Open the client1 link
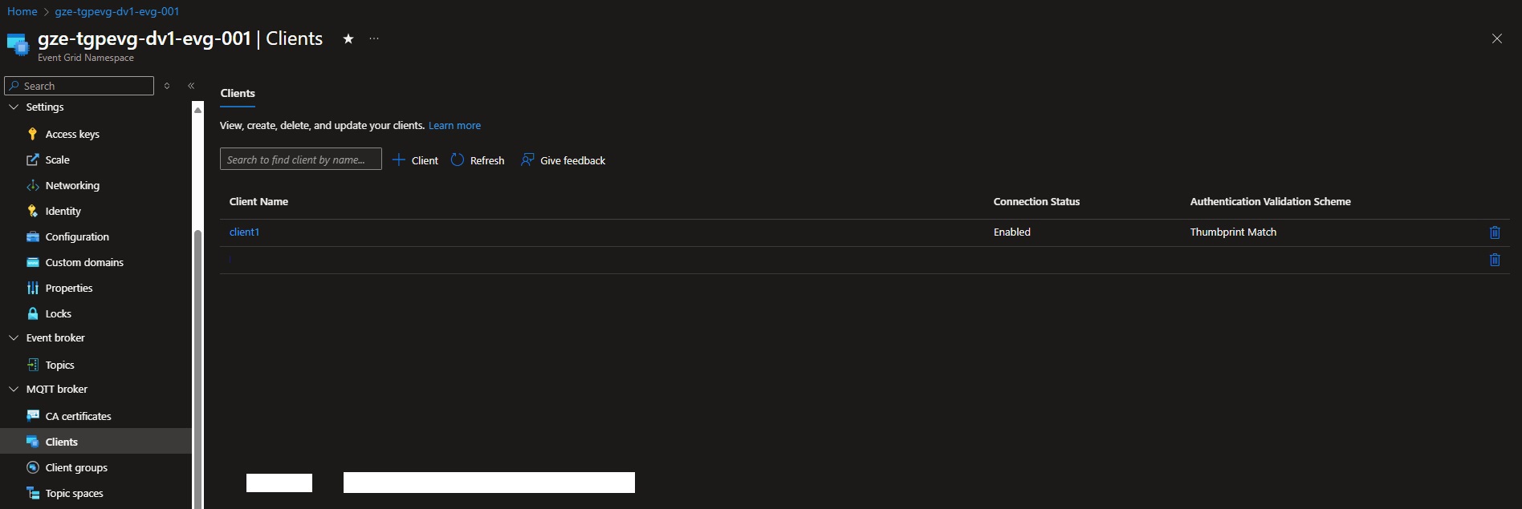The height and width of the screenshot is (509, 1522). tap(244, 232)
